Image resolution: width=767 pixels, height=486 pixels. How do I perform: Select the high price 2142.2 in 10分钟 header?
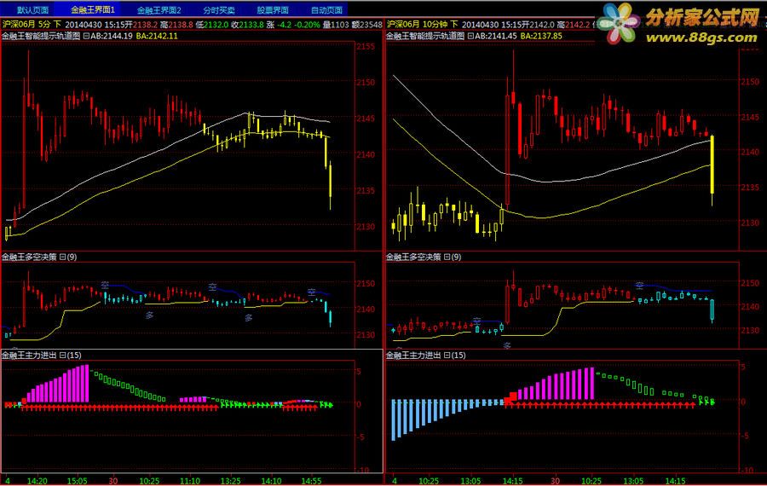click(578, 24)
